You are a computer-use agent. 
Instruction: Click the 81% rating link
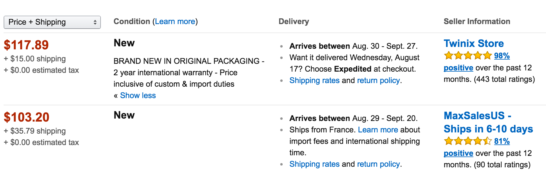502,141
